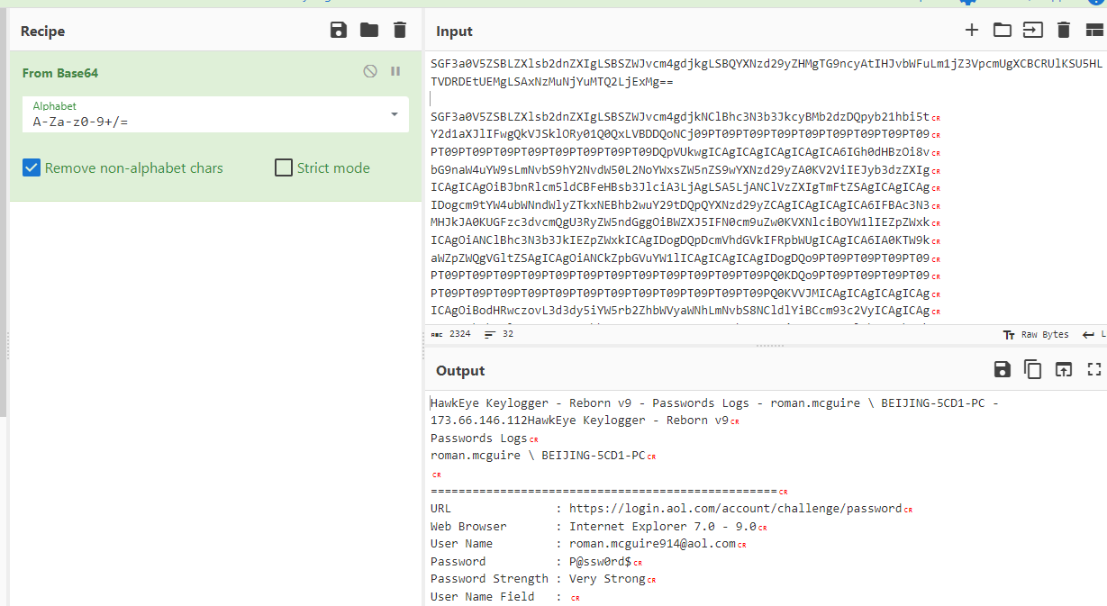The height and width of the screenshot is (606, 1107).
Task: Clear input with the trash icon
Action: click(1064, 31)
